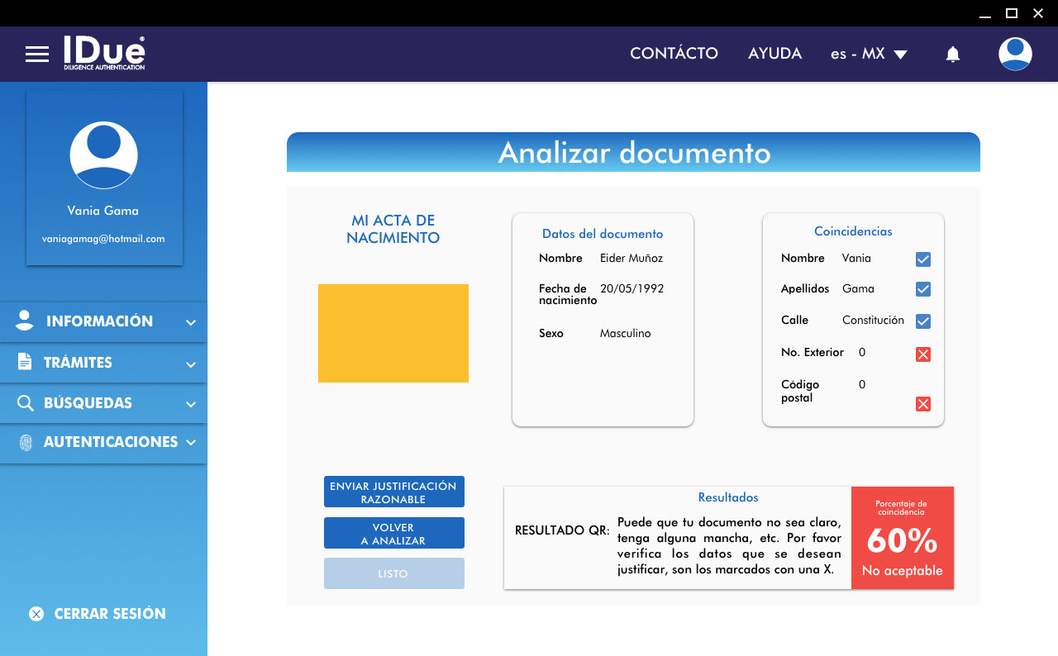
Task: Open the es - MX language dropdown
Action: click(x=869, y=55)
